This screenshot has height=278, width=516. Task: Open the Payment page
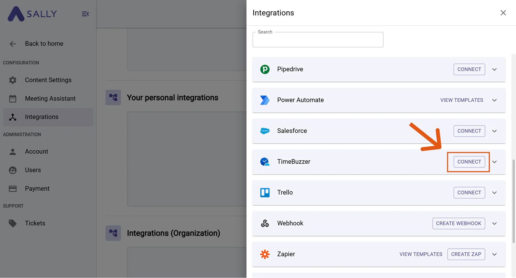point(48,189)
